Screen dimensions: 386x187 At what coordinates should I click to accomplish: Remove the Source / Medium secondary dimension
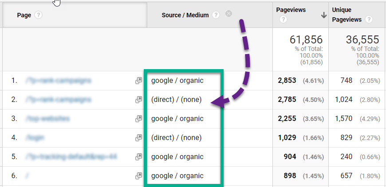(228, 14)
